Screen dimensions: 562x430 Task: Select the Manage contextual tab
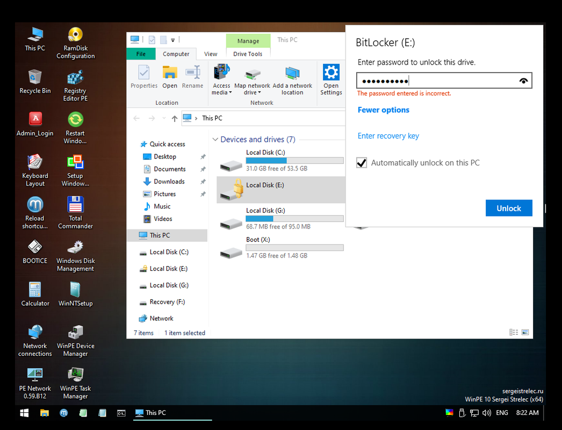tap(248, 41)
